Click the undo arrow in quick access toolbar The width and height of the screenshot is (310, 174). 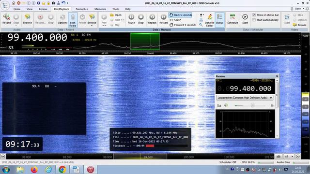63,3
